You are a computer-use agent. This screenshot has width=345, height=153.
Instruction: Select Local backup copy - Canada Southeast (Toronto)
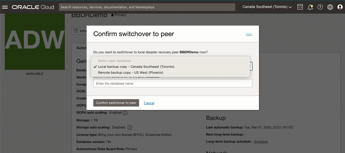coord(136,67)
